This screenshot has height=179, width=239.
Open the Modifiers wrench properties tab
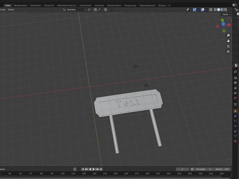235,116
